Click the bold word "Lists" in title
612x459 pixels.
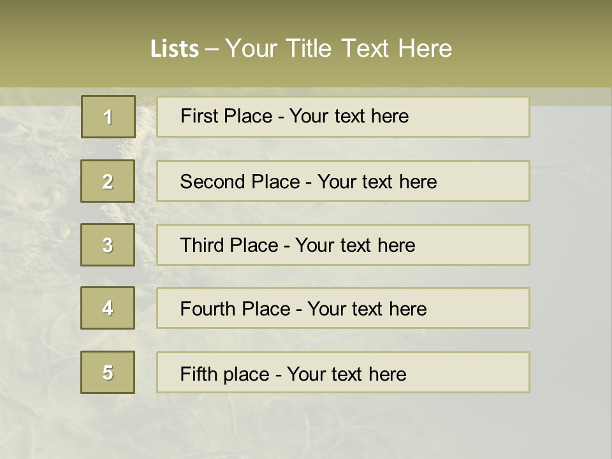(175, 49)
